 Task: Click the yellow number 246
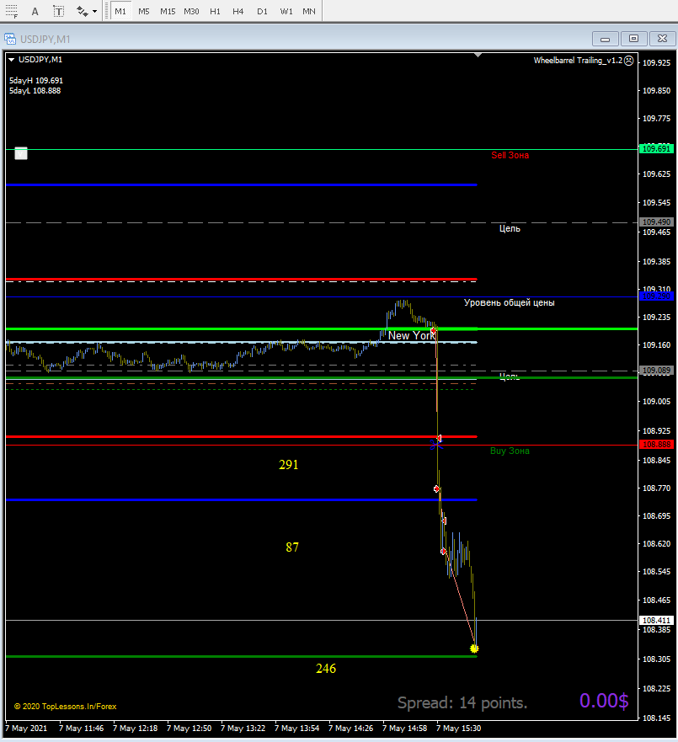point(326,669)
